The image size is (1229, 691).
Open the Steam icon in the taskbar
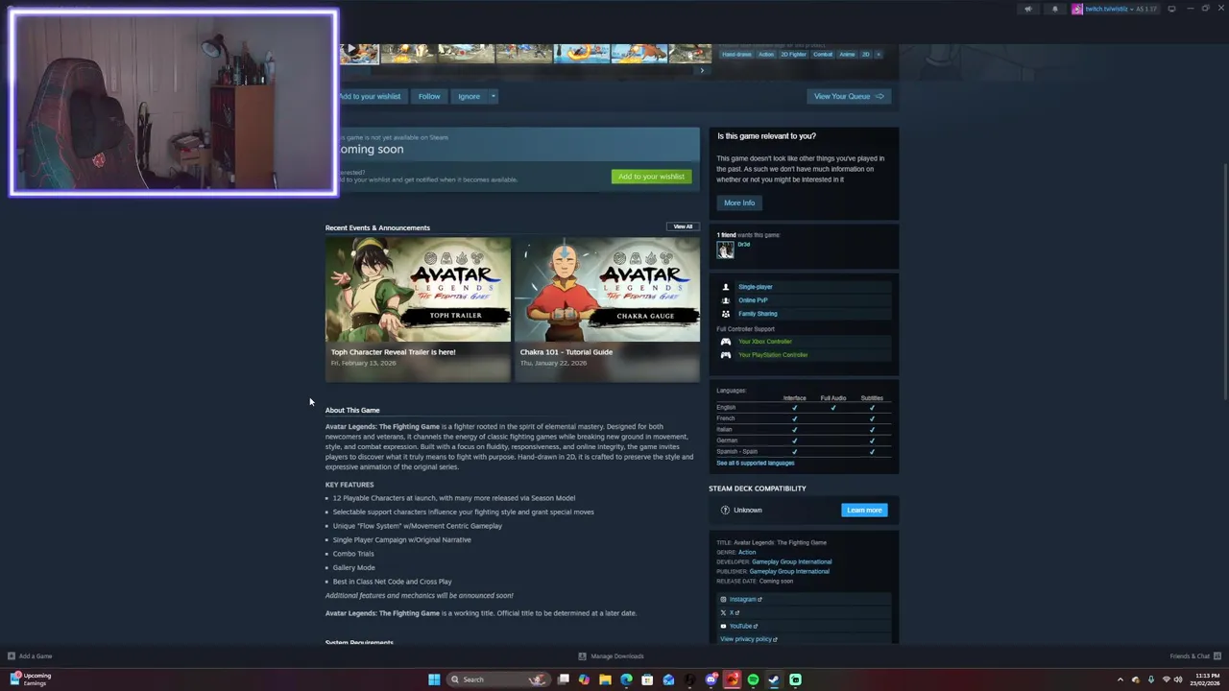click(x=774, y=679)
